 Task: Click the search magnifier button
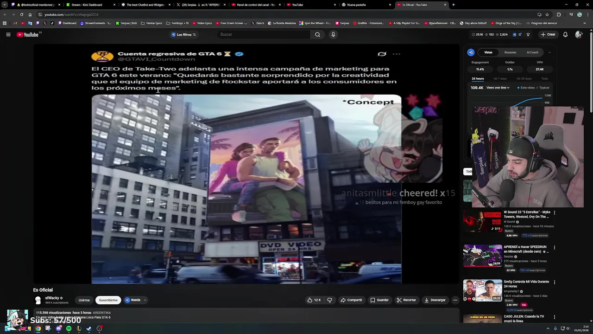coord(317,34)
